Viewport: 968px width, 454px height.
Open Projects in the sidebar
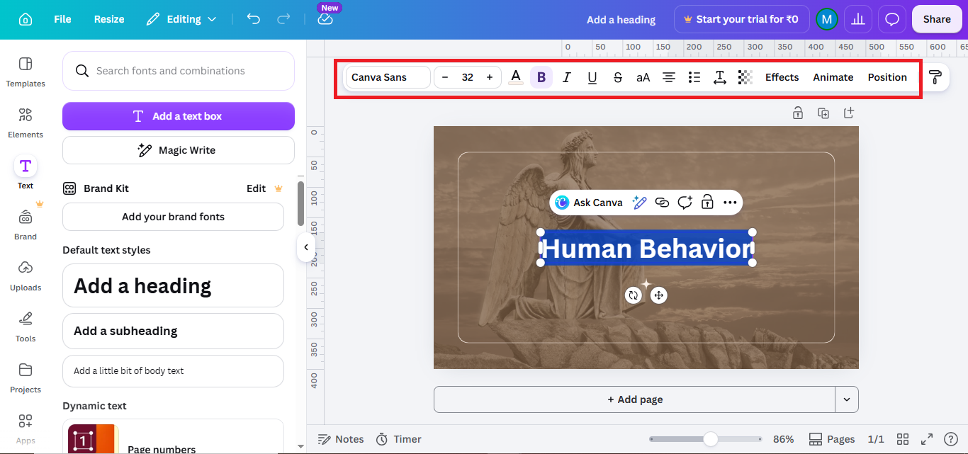point(26,378)
